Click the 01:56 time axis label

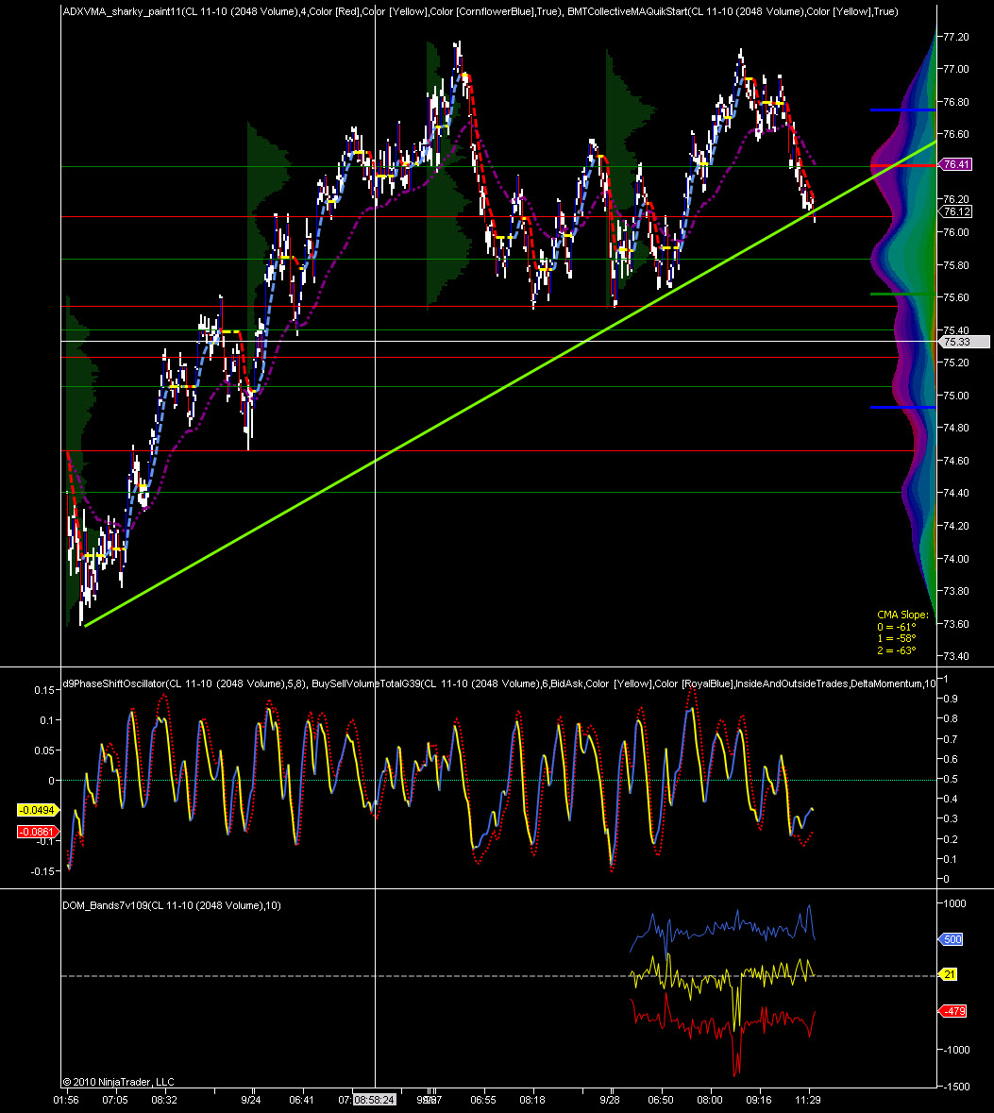click(x=66, y=1100)
